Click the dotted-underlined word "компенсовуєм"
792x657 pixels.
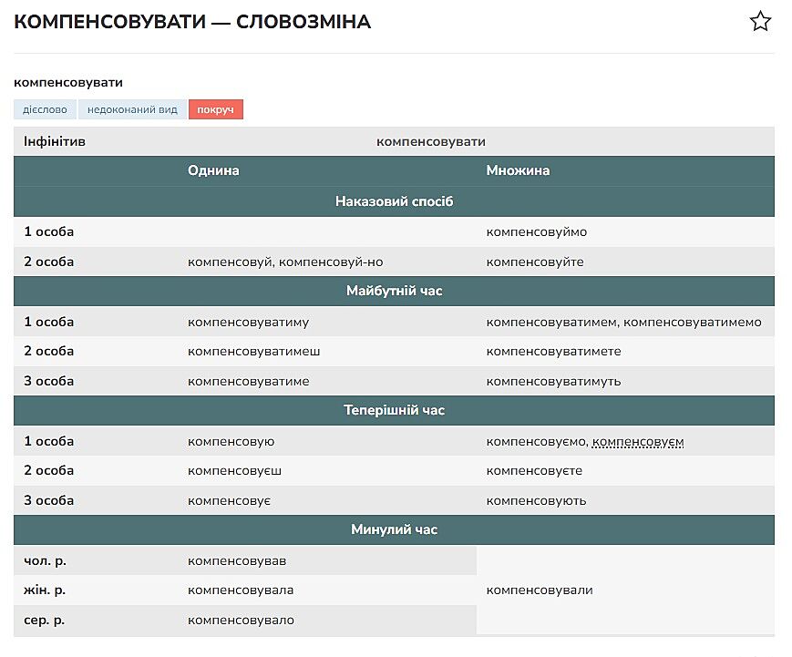coord(638,442)
